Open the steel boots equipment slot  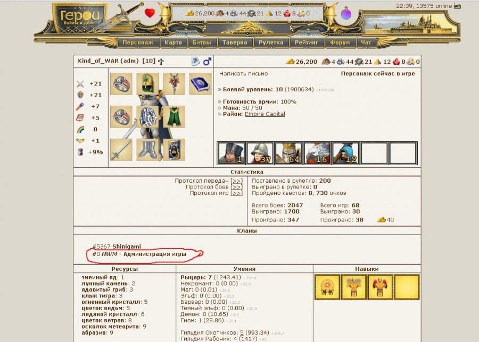click(147, 150)
